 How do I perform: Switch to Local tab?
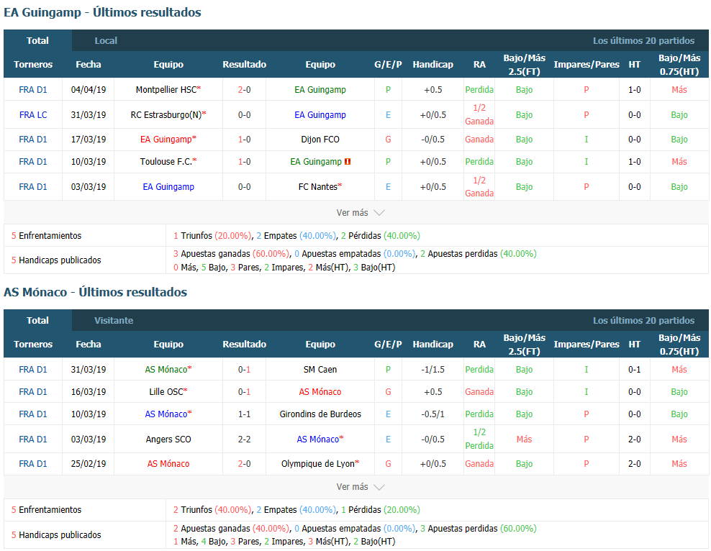(106, 40)
